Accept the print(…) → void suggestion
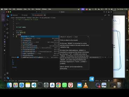The height and width of the screenshot is (97, 129). [40, 36]
